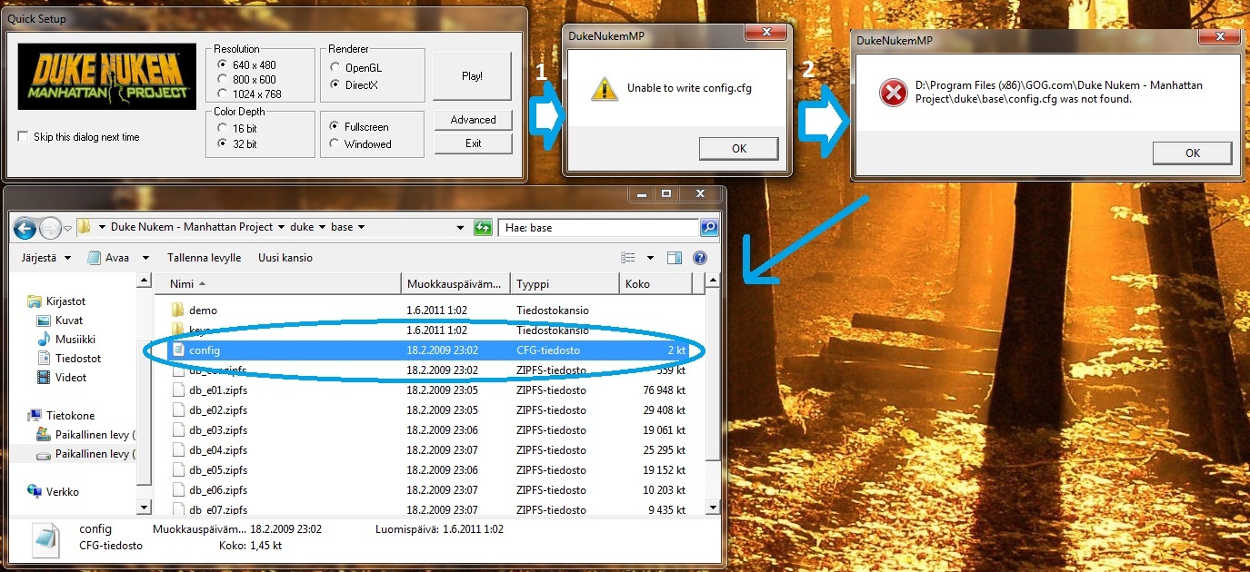Select Tietokone in navigation pane

70,416
